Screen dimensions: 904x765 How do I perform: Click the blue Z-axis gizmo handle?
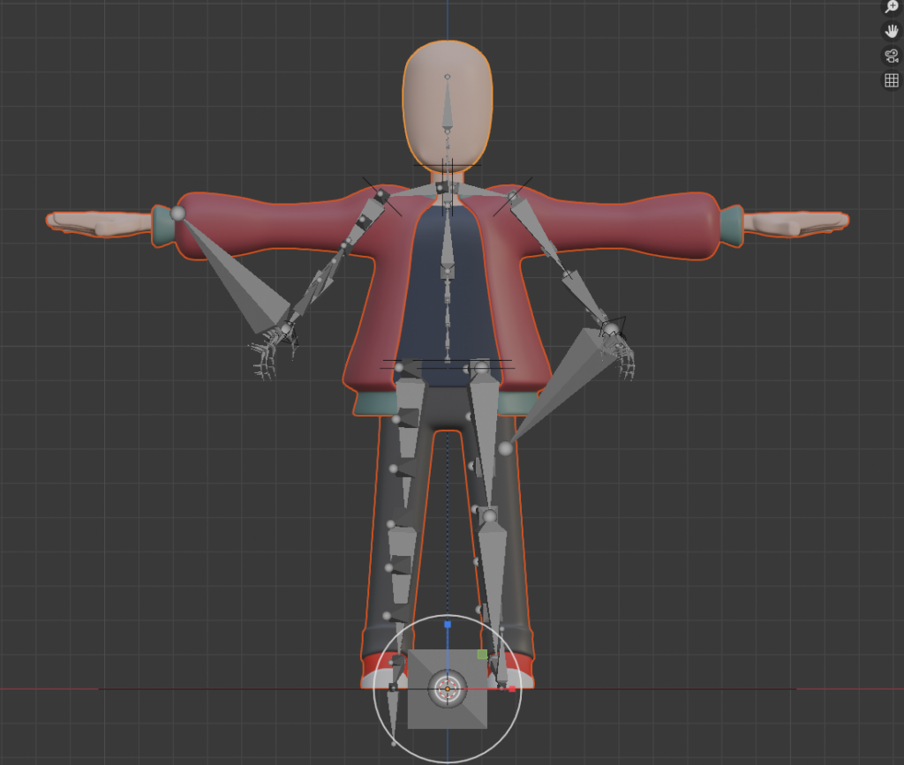click(x=448, y=625)
